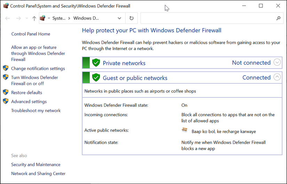Click shield icon beside Change notification settings
Image resolution: width=287 pixels, height=184 pixels.
(x=6, y=68)
